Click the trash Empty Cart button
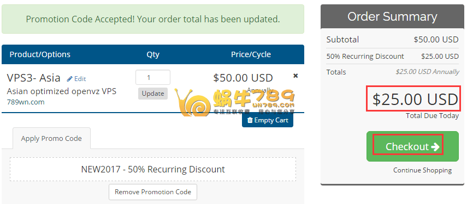 point(268,120)
